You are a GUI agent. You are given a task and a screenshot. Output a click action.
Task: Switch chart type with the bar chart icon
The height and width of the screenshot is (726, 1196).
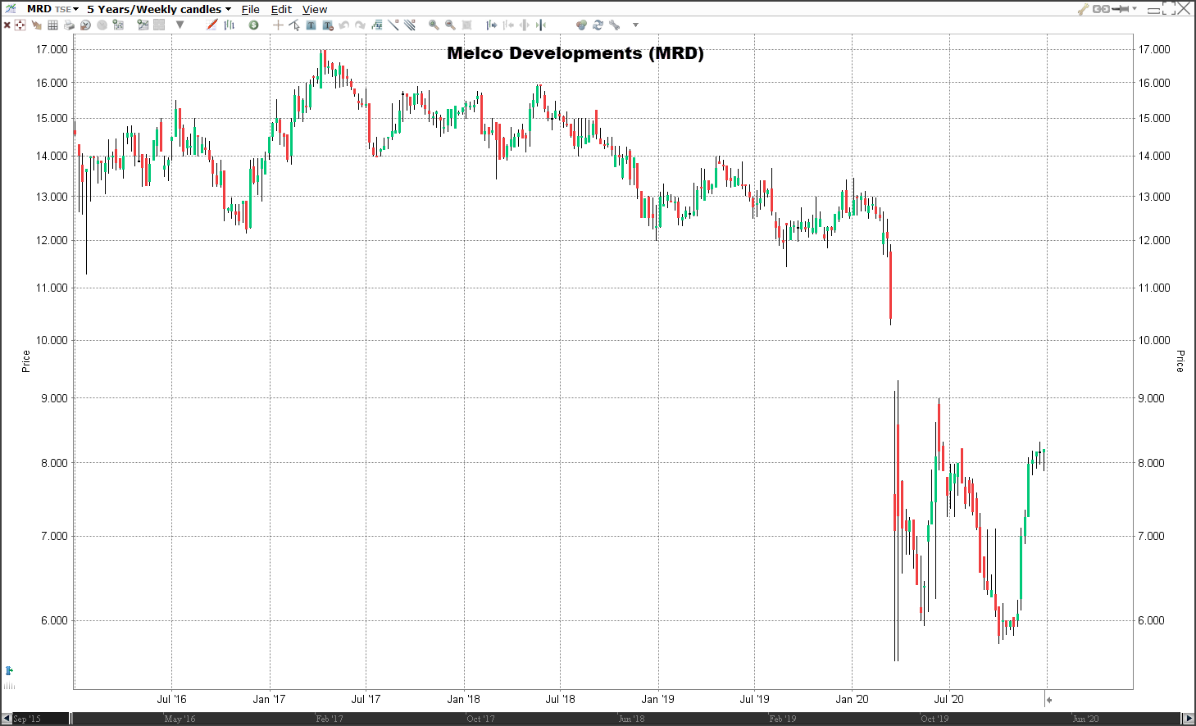point(230,25)
